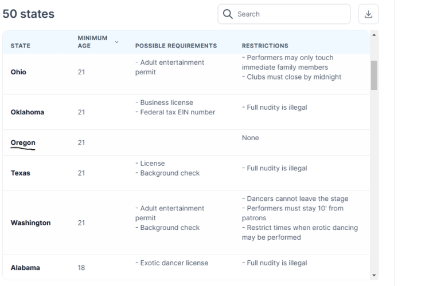Click the magnifying glass search icon
This screenshot has width=433, height=286.
point(228,14)
